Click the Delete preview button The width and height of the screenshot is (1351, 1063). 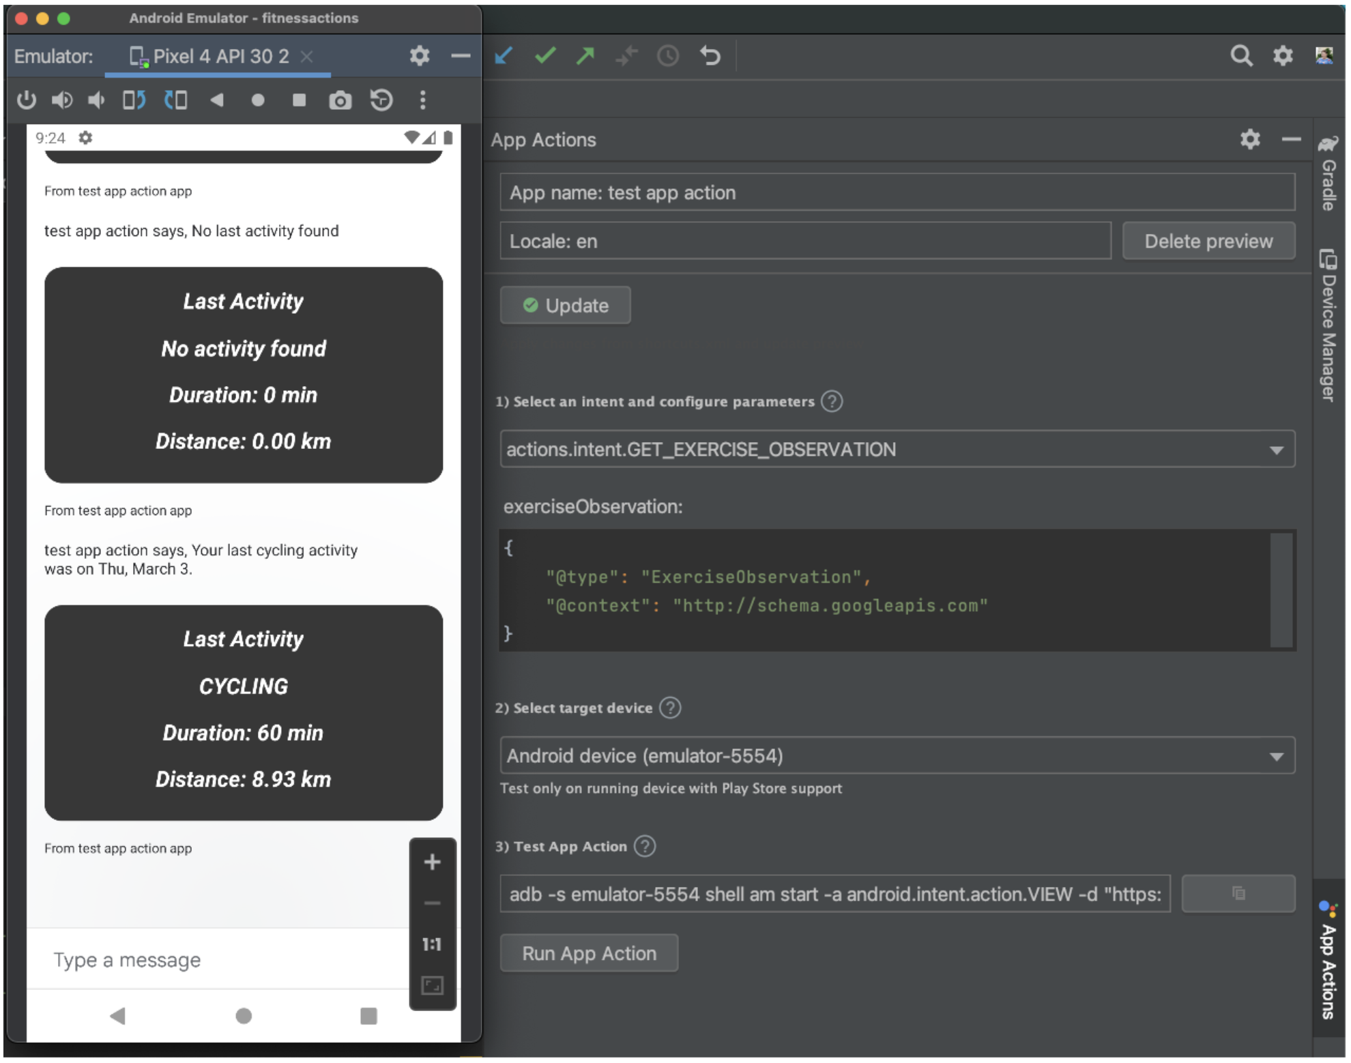(1207, 240)
